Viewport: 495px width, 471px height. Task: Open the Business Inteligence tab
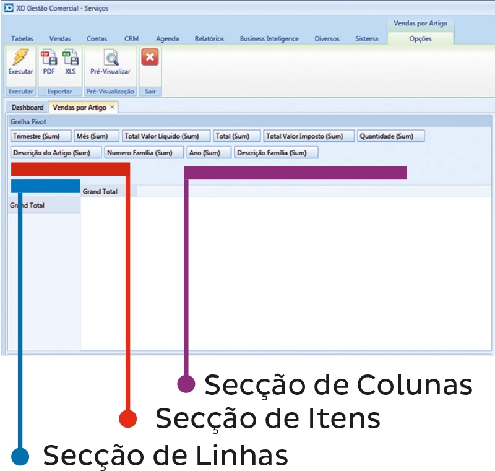pos(269,38)
